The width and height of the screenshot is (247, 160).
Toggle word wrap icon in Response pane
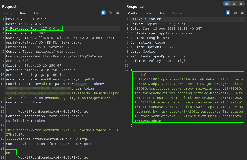(228, 13)
